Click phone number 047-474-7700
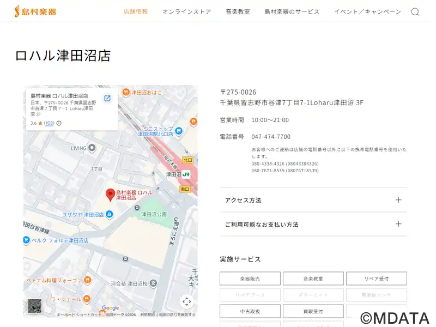Viewport: 436px width, 327px height. (271, 137)
